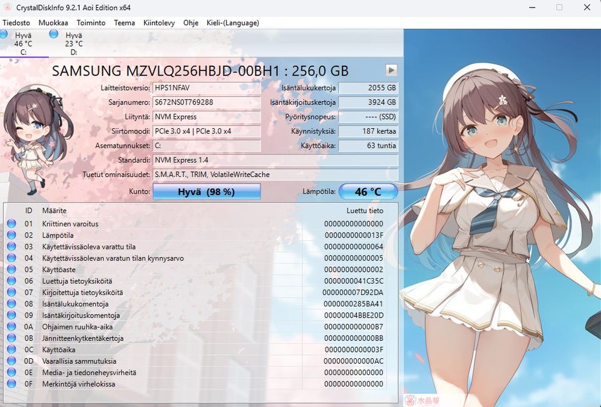Image resolution: width=601 pixels, height=407 pixels.
Task: Click the status orb of Kirjoitettuja tietoyksiköitä row
Action: tap(11, 292)
